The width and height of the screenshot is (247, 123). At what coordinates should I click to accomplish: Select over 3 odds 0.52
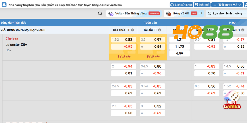click(153, 106)
